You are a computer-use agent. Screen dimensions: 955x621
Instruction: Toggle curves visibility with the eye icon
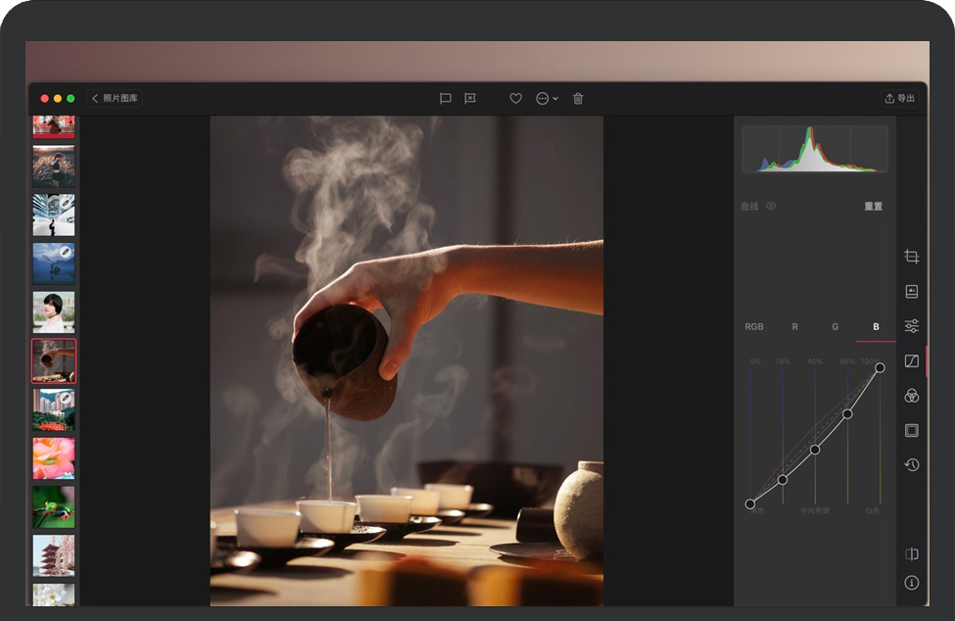771,207
